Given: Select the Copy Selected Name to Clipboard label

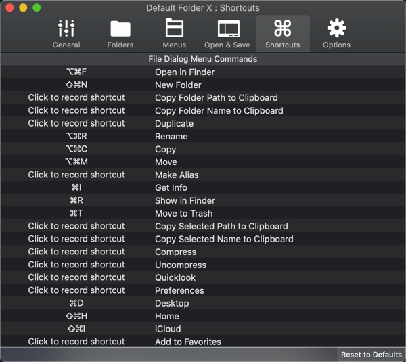Looking at the screenshot, I should click(x=224, y=240).
